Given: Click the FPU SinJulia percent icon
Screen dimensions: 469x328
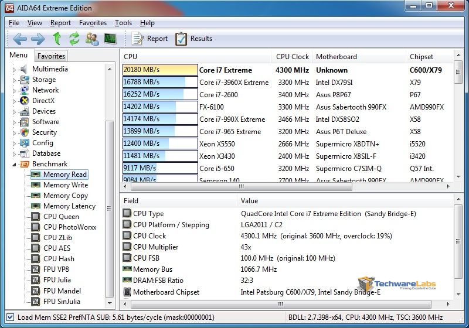Looking at the screenshot, I should [x=36, y=302].
